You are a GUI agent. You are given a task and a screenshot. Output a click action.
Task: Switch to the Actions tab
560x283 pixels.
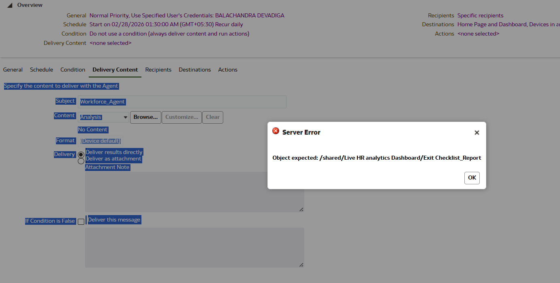click(x=228, y=70)
